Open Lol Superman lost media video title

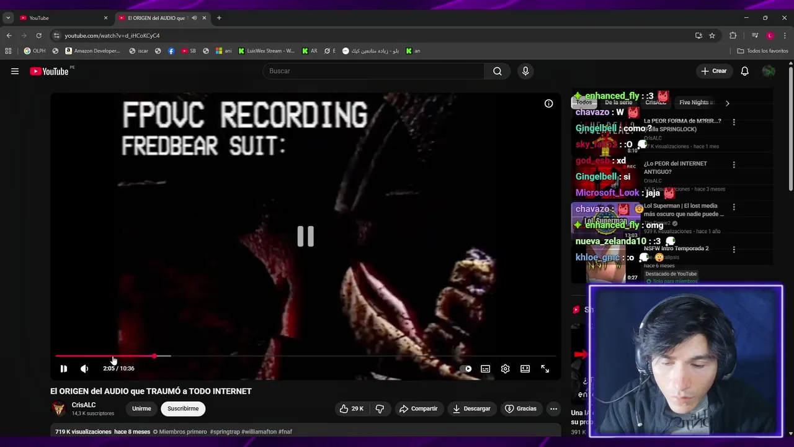pyautogui.click(x=684, y=210)
